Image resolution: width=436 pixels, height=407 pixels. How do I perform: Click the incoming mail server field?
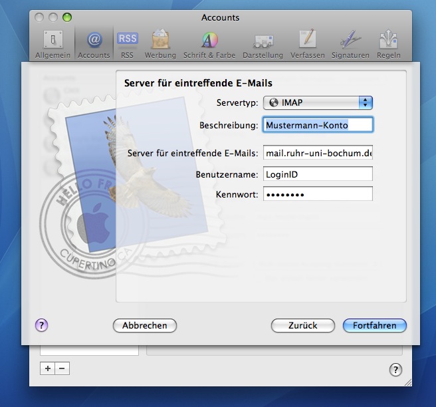(318, 152)
